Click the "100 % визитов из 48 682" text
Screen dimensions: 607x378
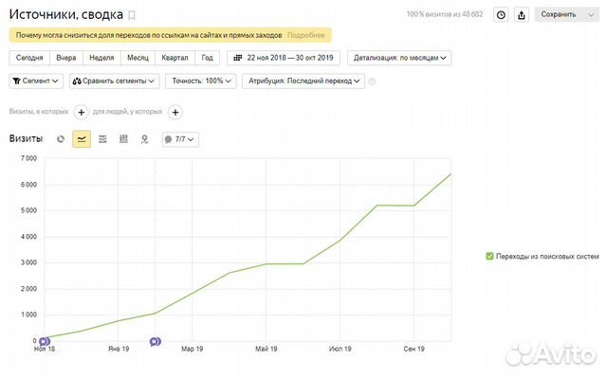tap(445, 14)
